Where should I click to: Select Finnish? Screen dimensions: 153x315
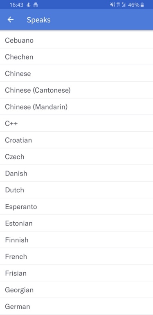76,240
